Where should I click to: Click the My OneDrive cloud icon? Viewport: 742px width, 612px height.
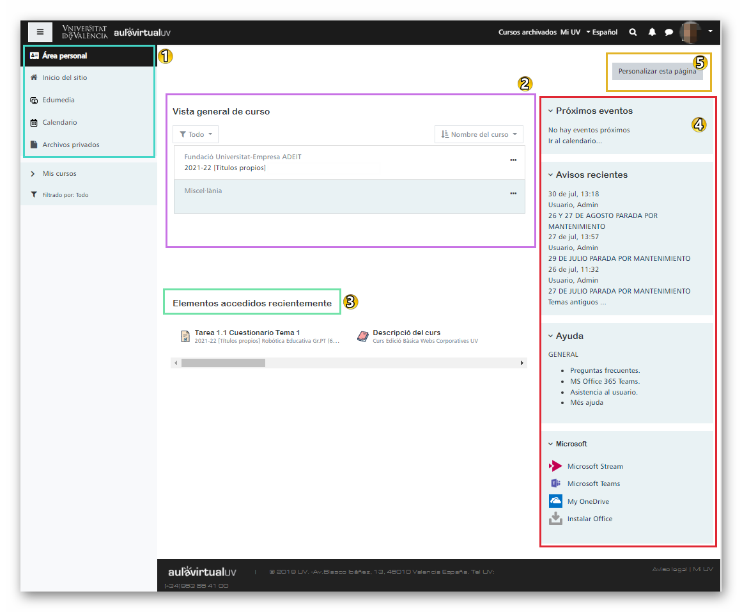pyautogui.click(x=555, y=501)
